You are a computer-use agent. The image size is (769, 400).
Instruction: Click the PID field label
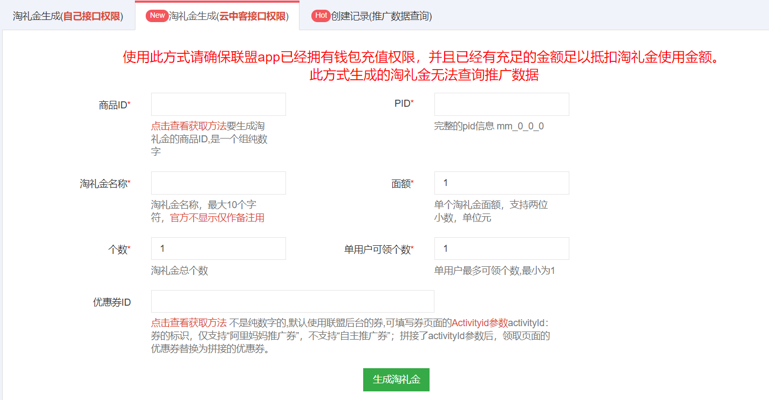point(404,103)
